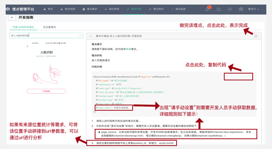Screen dimensions: 272x149
Task: Open the notification bell icon
Action: 207,9
